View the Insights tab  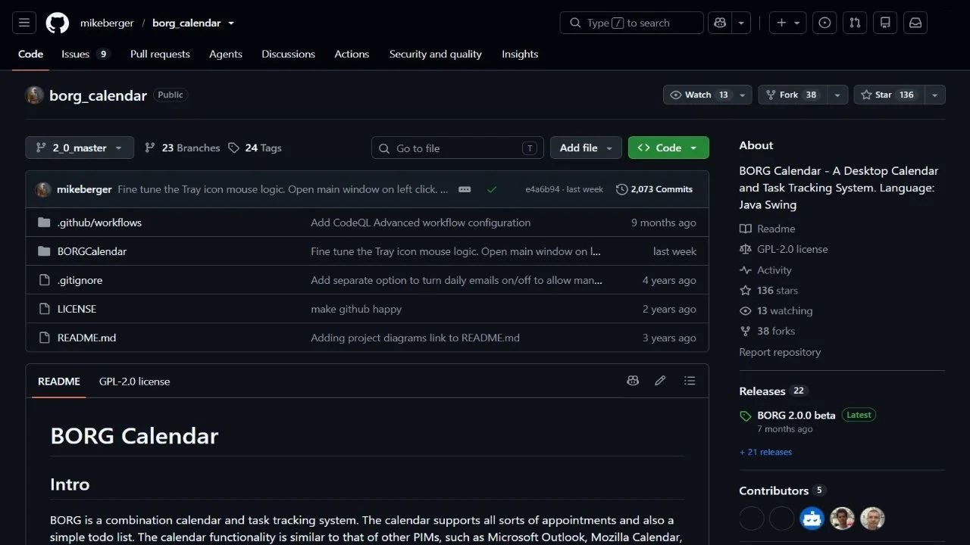[x=520, y=54]
